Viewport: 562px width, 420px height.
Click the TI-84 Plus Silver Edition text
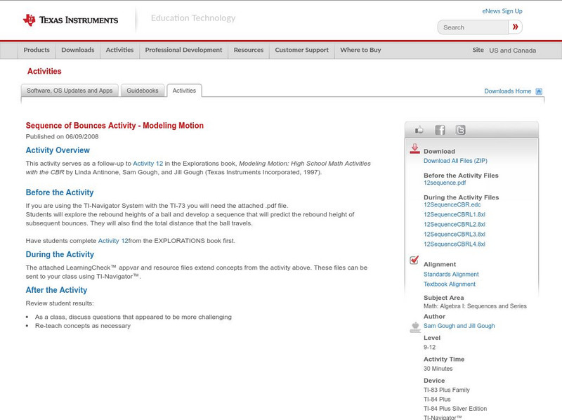455,409
